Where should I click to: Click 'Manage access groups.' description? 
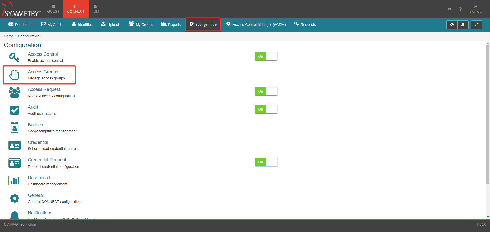pos(47,78)
